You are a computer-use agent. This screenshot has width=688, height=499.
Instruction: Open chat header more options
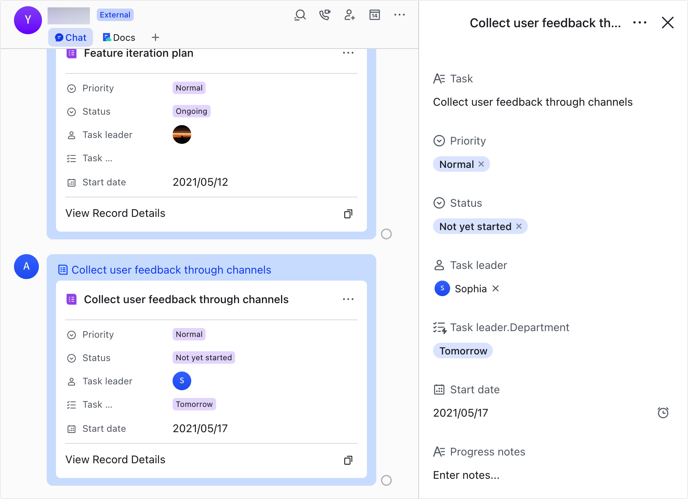(400, 15)
